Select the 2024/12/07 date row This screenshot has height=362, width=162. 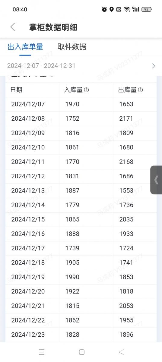click(x=81, y=104)
